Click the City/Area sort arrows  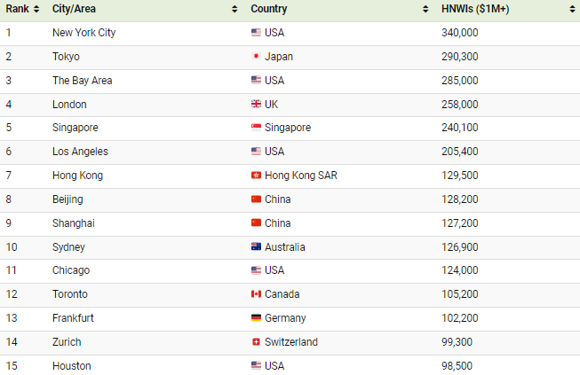pyautogui.click(x=234, y=9)
